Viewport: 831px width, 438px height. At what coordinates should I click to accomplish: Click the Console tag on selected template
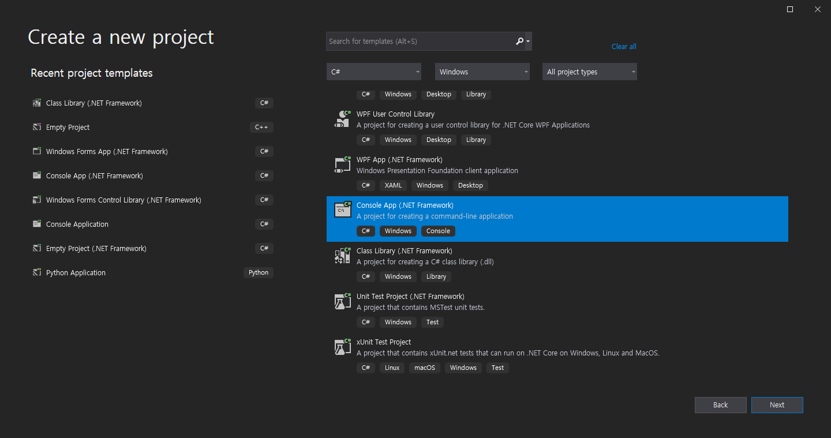(438, 231)
